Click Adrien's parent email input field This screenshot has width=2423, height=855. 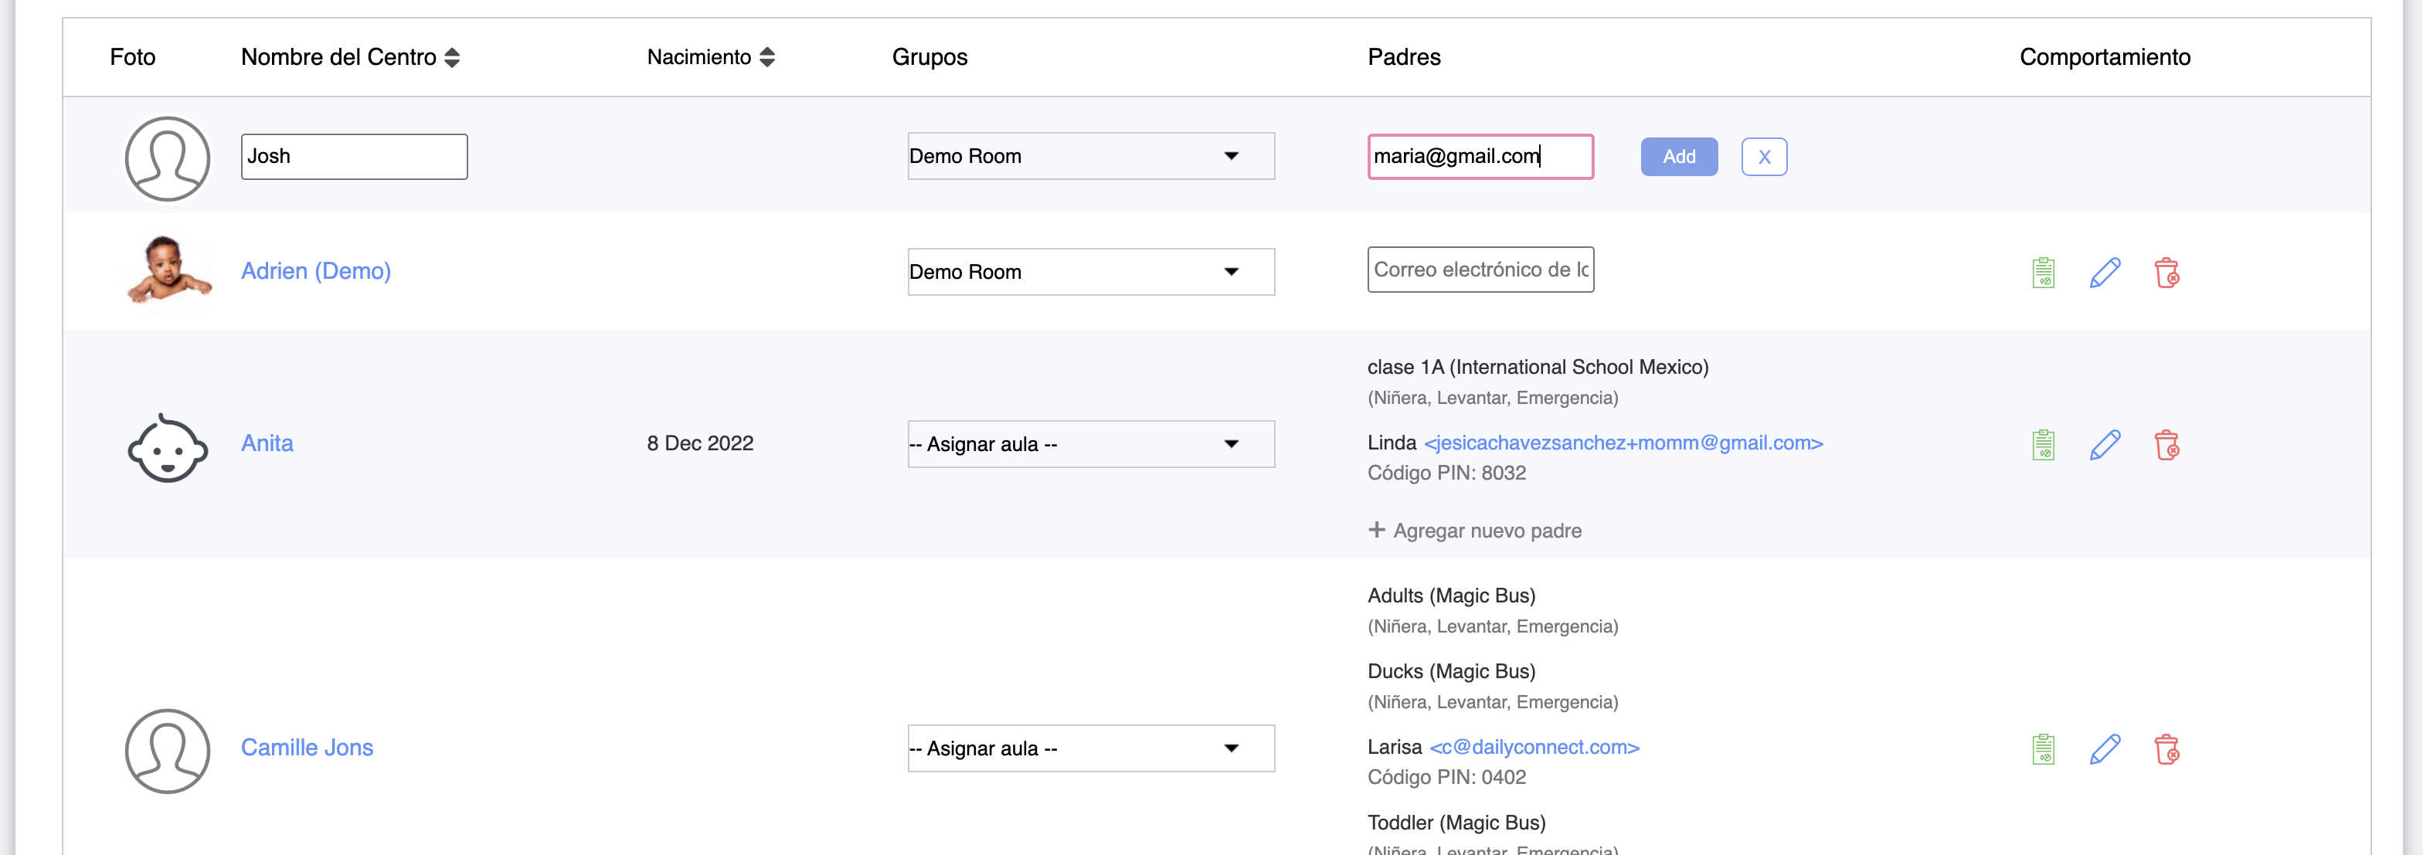click(1480, 270)
